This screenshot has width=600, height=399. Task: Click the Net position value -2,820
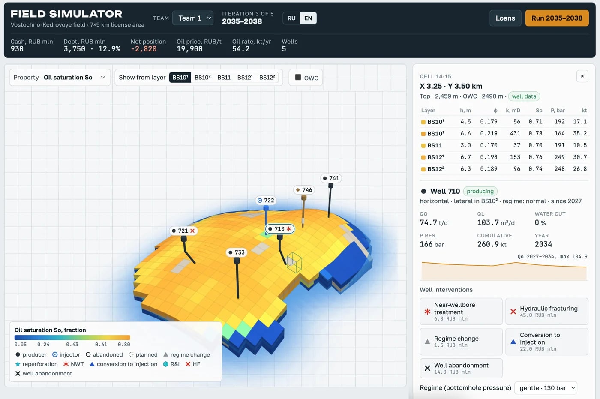[x=144, y=49]
